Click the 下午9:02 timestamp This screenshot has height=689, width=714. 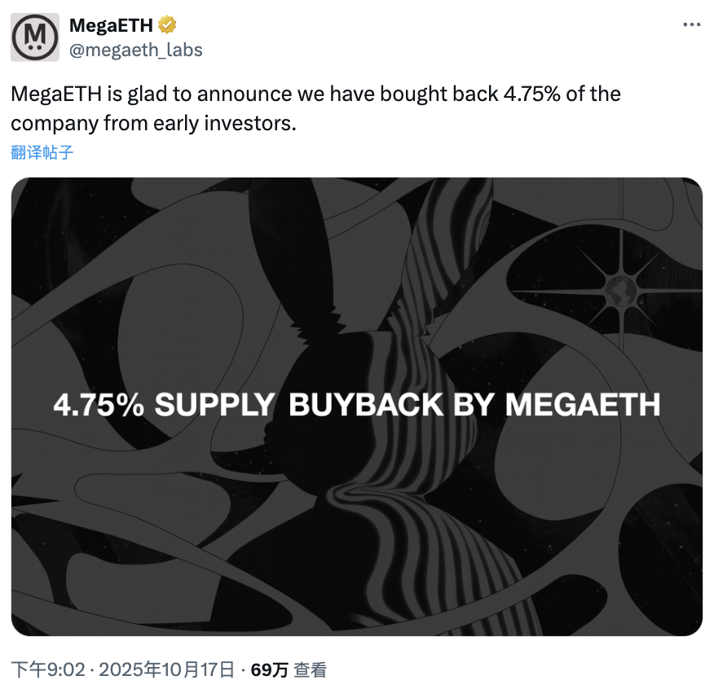[47, 670]
